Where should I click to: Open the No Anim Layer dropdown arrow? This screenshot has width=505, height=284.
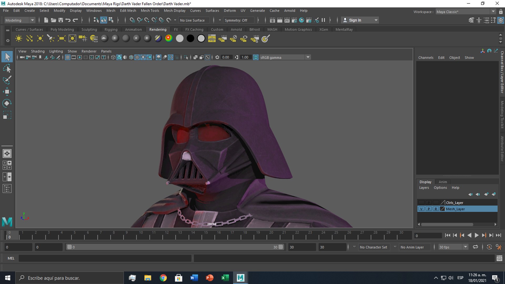pyautogui.click(x=395, y=247)
